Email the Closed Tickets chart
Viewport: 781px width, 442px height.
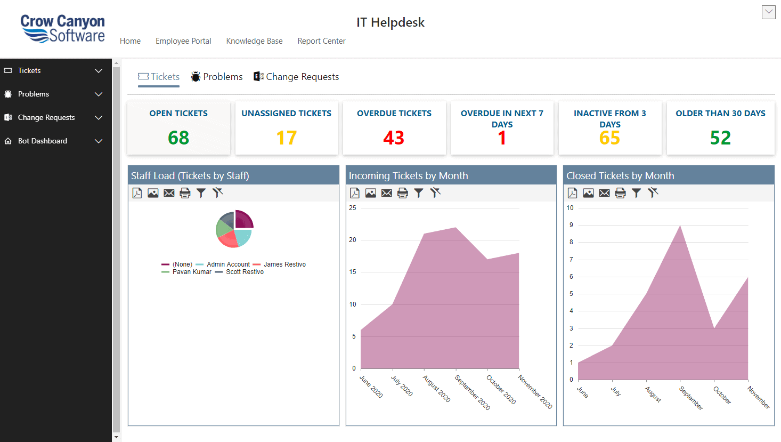click(x=604, y=193)
